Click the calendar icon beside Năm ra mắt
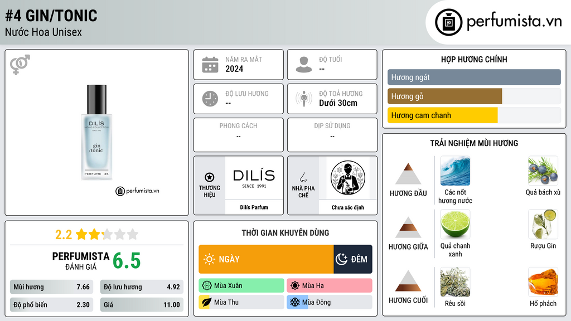 tap(210, 65)
